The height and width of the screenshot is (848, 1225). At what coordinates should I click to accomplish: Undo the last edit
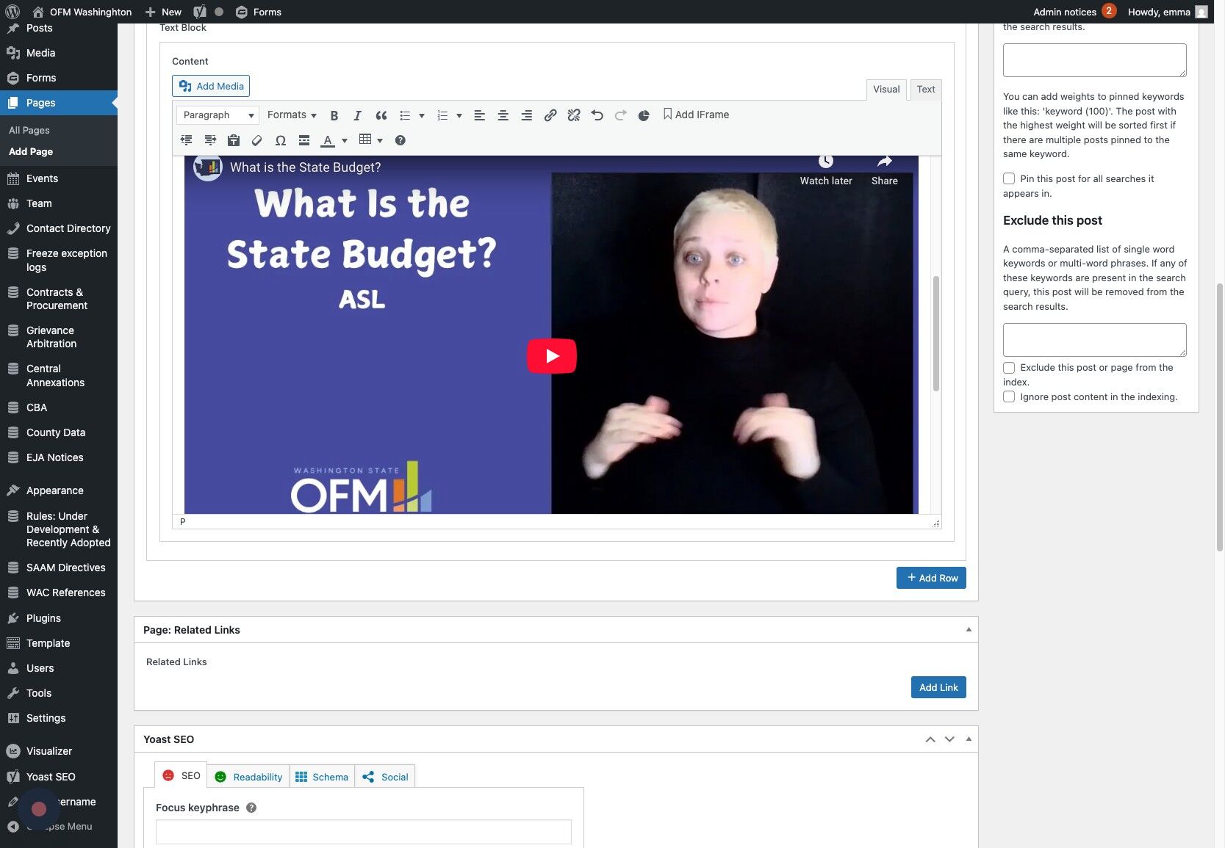597,115
